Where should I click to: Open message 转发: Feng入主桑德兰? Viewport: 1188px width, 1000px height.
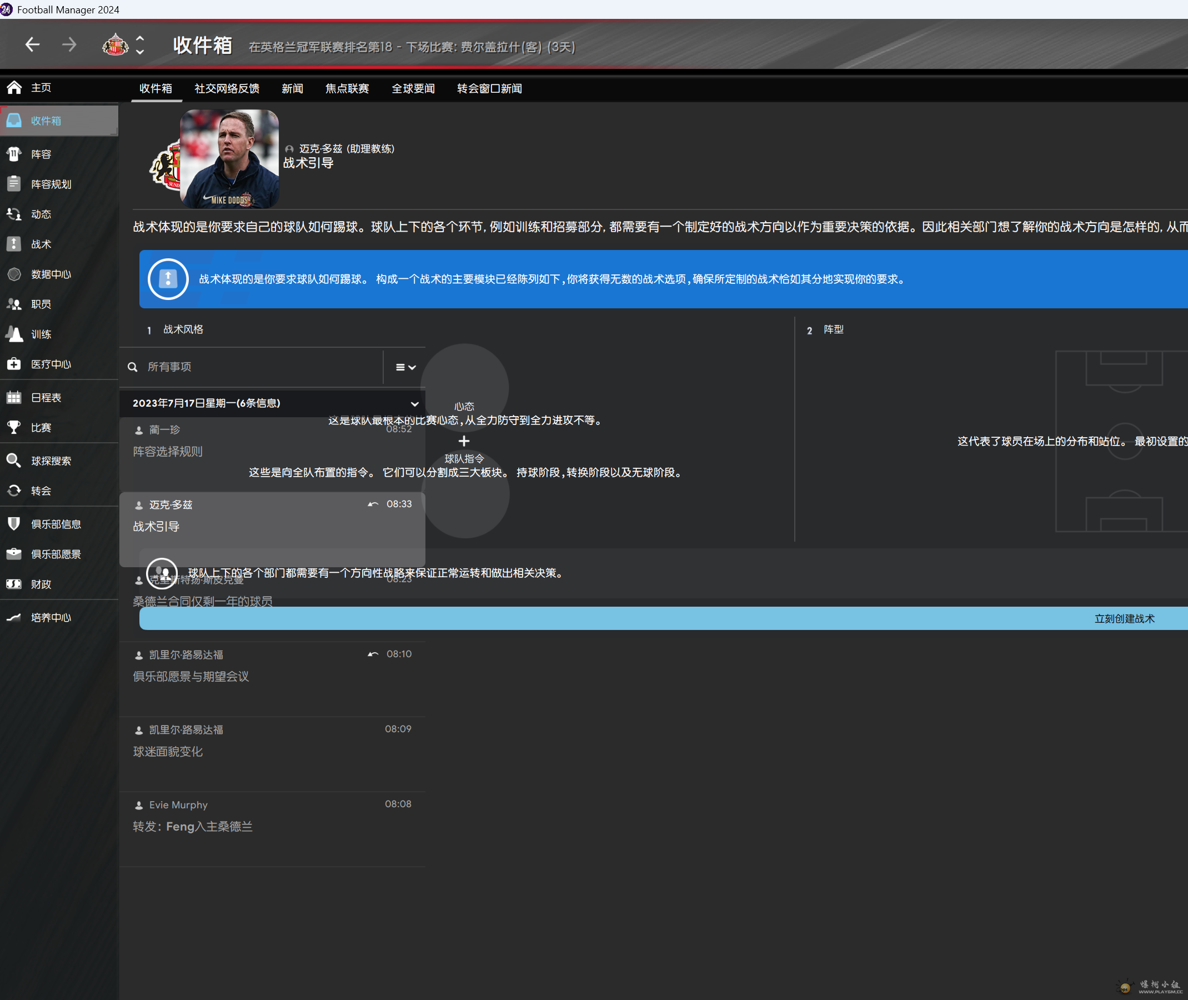pyautogui.click(x=272, y=829)
